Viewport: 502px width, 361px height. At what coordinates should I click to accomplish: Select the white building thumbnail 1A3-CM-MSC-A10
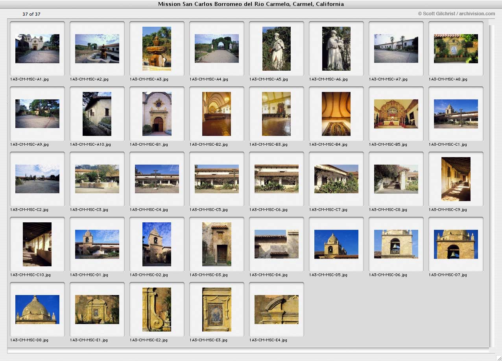point(97,114)
